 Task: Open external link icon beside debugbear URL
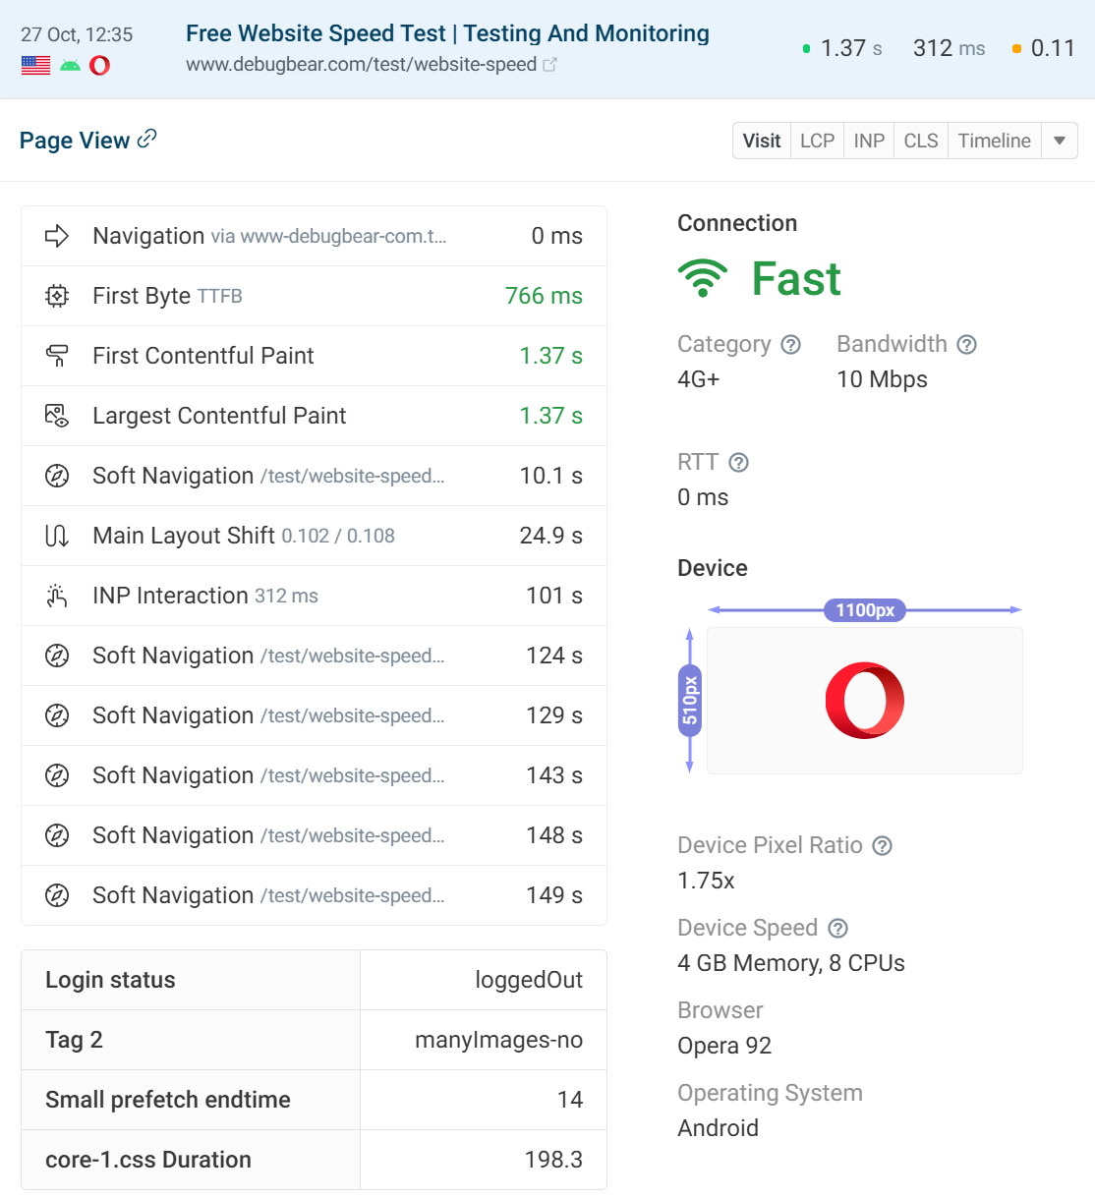tap(550, 65)
